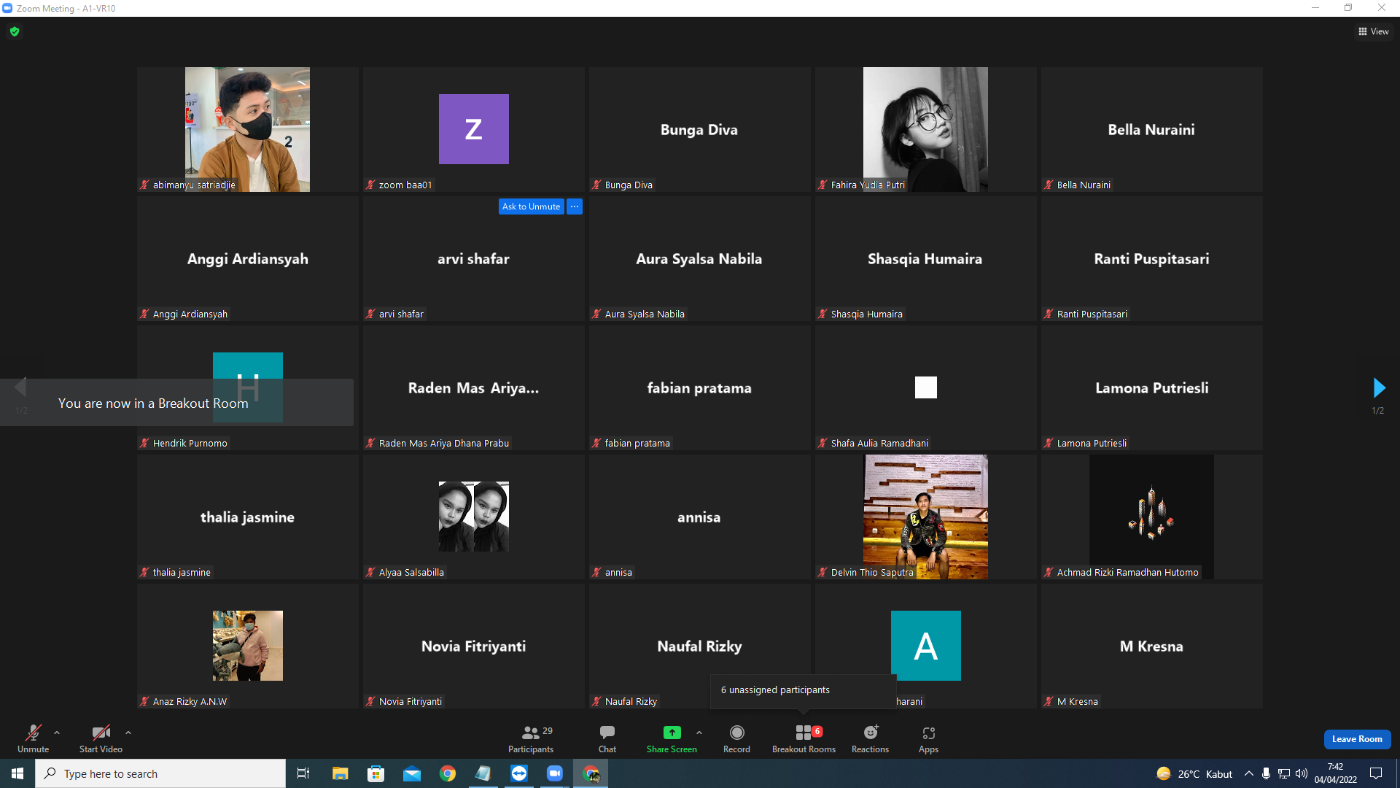Select Achmad Rizki Ramadhan Hutomo's picture

(1151, 517)
